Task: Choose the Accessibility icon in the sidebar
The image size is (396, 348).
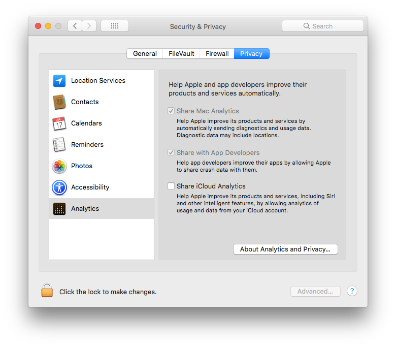Action: 59,187
